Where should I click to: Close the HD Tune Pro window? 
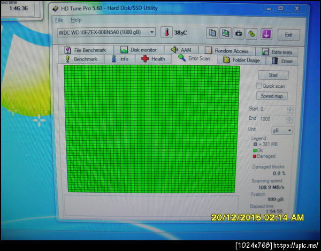(297, 9)
